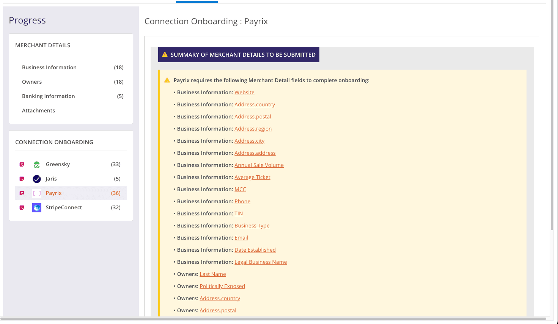Select Payrix connection onboarding
Viewport: 558px width, 324px height.
pos(71,193)
